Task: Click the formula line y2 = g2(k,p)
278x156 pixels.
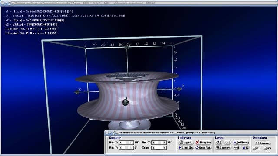Action: [x=31, y=24]
